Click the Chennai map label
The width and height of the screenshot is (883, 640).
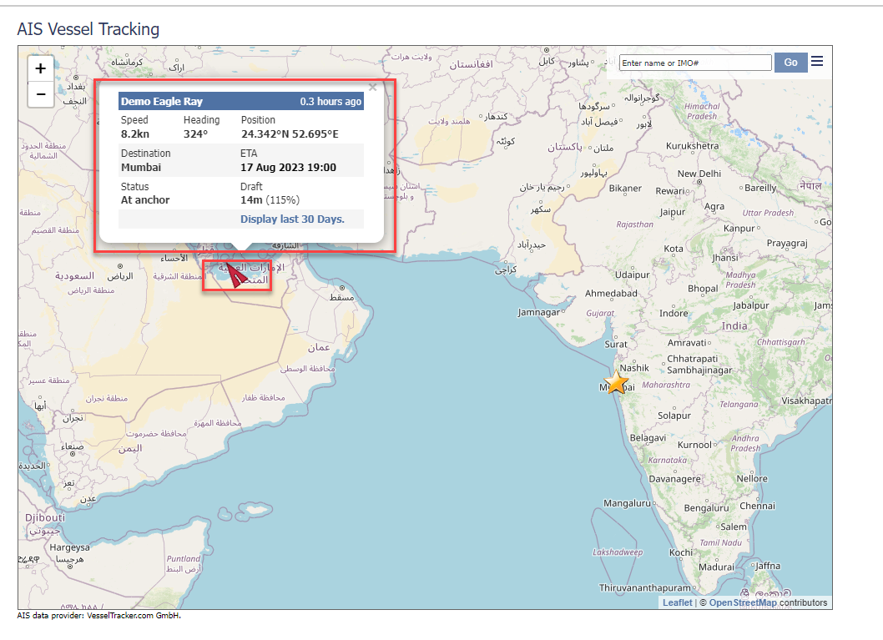pos(758,506)
